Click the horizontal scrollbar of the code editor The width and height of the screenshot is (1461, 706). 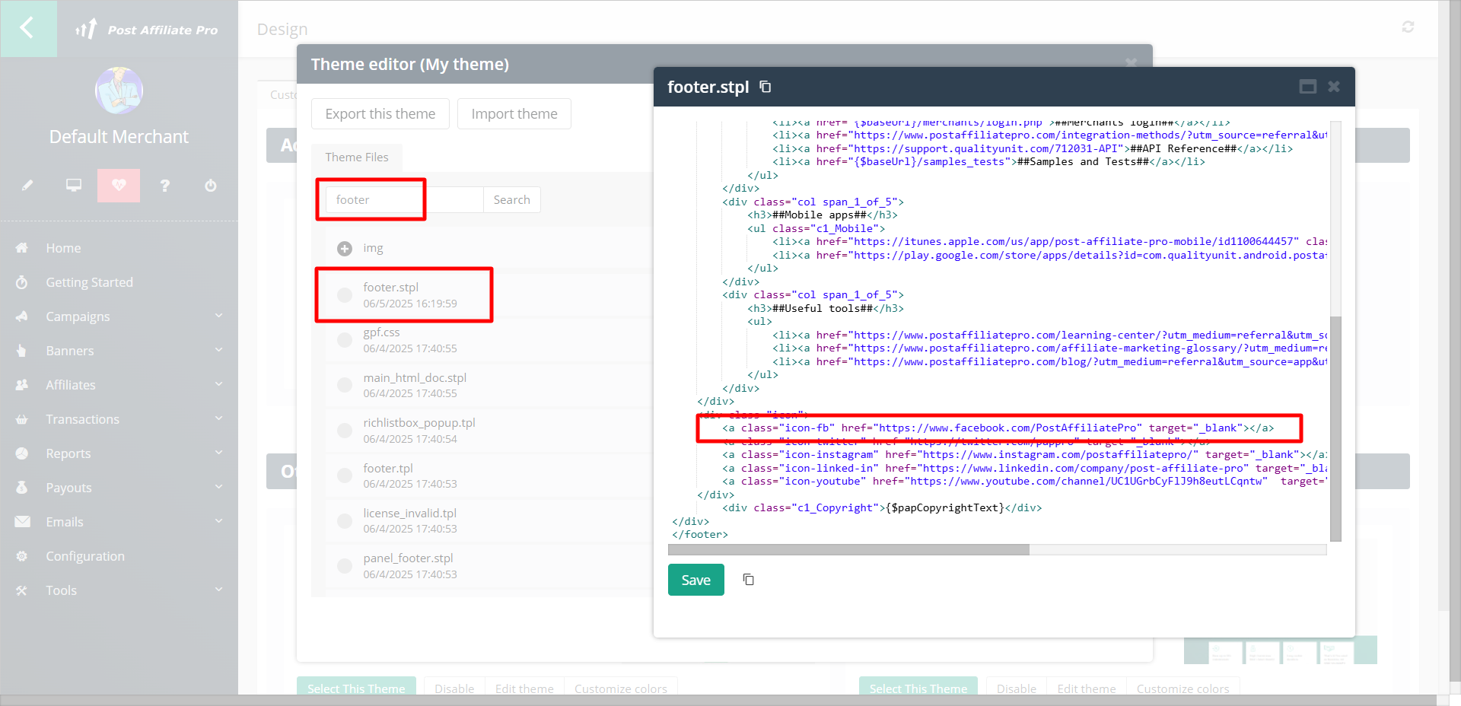(x=848, y=549)
